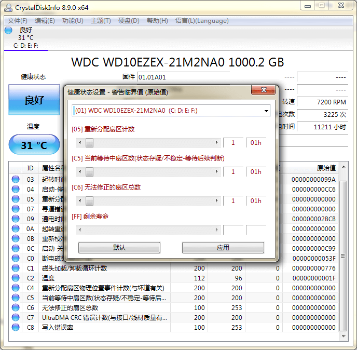357x350 pixels.
Task: Click the status orb for row 0B
Action: 16,238
